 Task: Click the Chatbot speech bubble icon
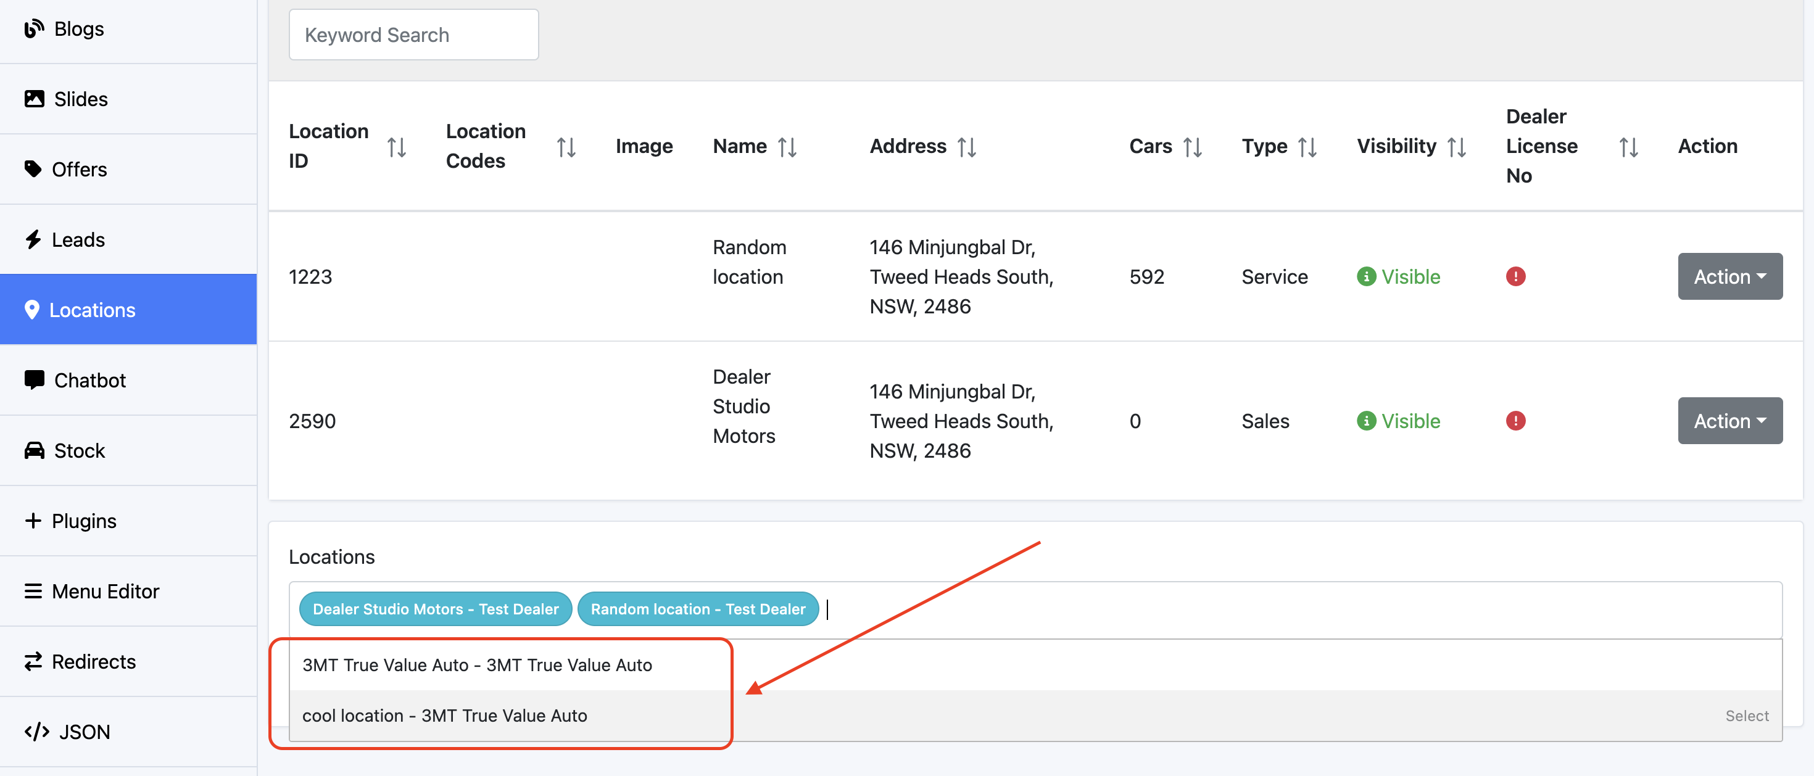34,379
